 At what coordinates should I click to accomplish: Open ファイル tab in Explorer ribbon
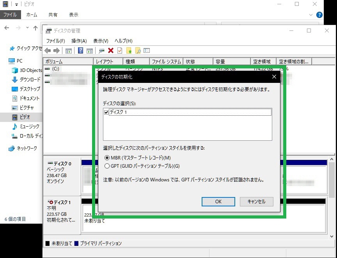(10, 15)
